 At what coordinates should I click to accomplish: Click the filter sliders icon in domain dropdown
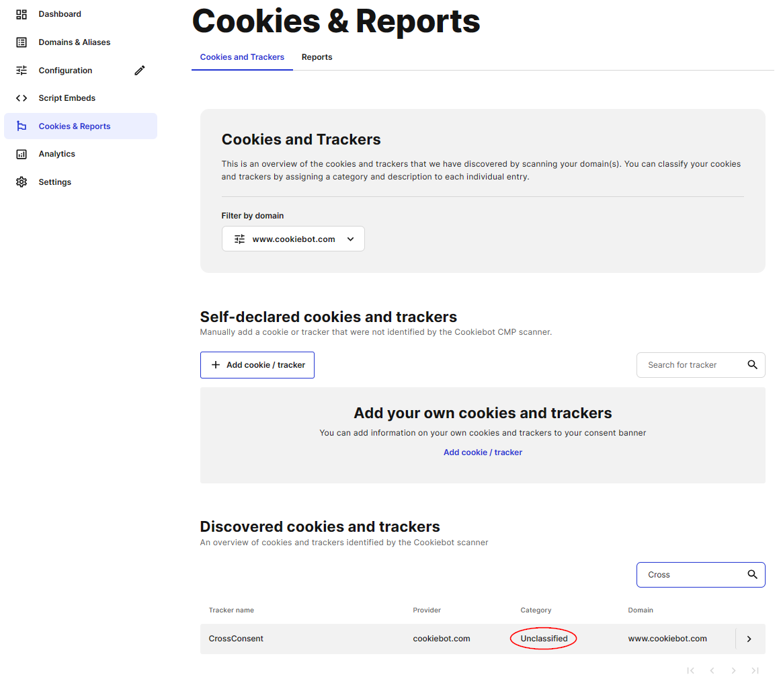coord(239,239)
